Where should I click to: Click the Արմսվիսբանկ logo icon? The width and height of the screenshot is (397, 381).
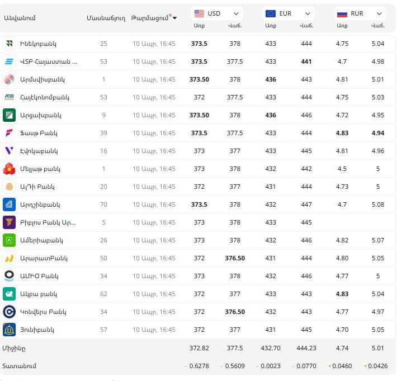(9, 79)
